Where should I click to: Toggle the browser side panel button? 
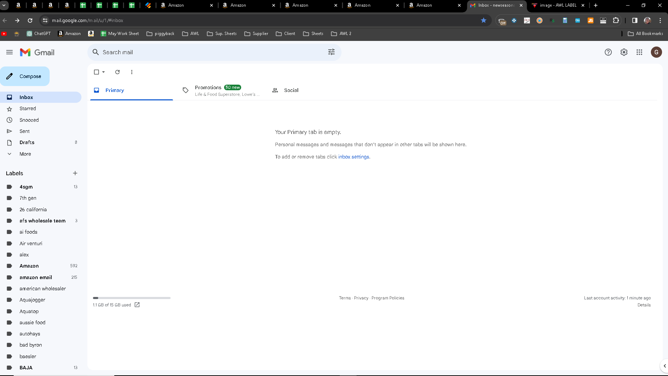tap(635, 20)
